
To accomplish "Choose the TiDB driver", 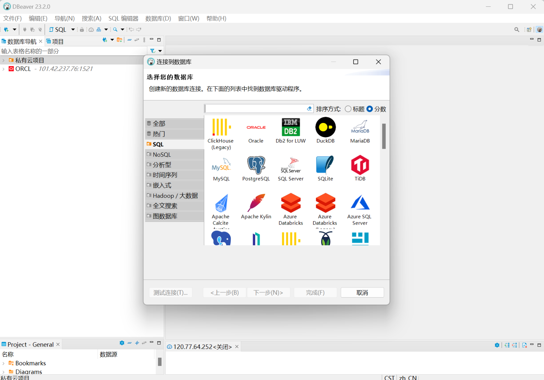I will click(360, 169).
